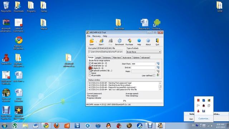The width and height of the screenshot is (229, 129).
Task: Switch to the Dictionary tab
Action: click(x=107, y=58)
